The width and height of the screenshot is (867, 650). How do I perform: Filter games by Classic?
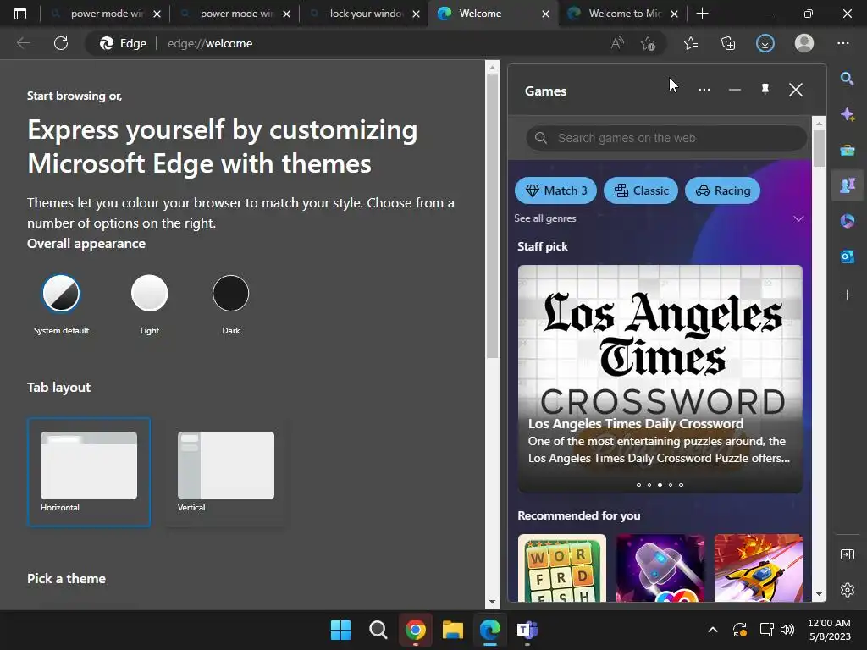[x=641, y=190]
